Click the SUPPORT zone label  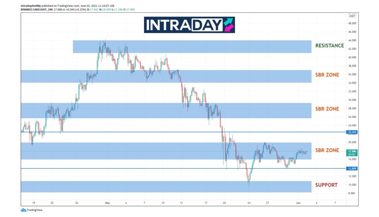pos(326,185)
